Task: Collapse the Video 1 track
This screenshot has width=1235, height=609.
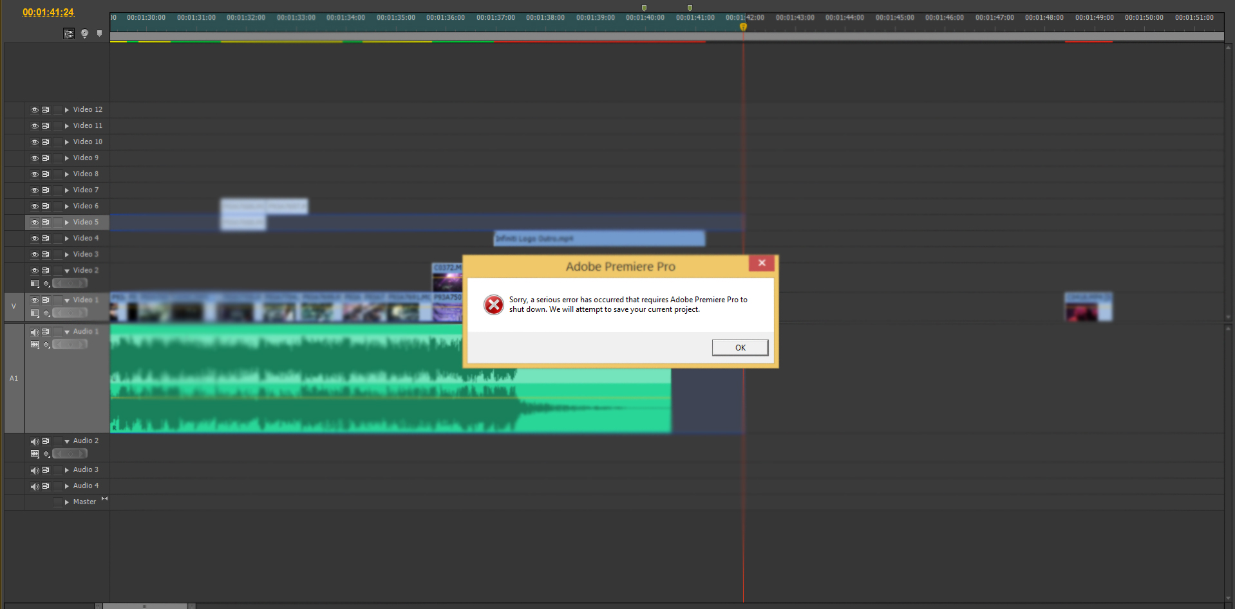Action: pos(67,300)
